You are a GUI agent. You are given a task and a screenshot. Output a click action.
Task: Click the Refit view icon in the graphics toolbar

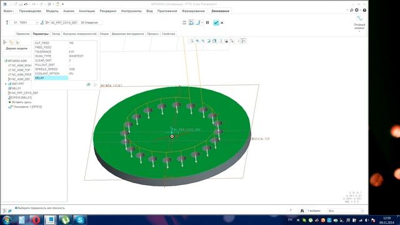pos(192,41)
